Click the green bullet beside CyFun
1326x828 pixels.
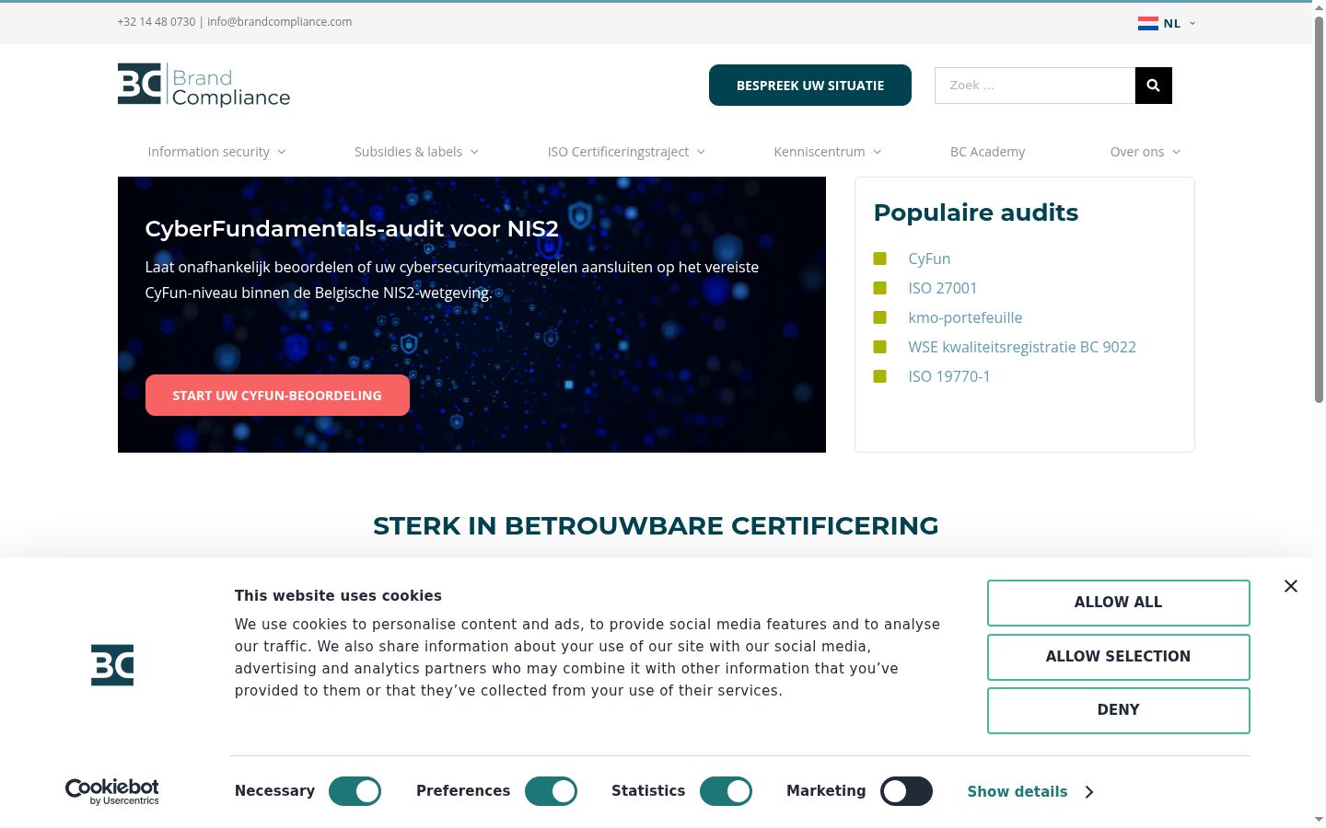[x=879, y=259]
